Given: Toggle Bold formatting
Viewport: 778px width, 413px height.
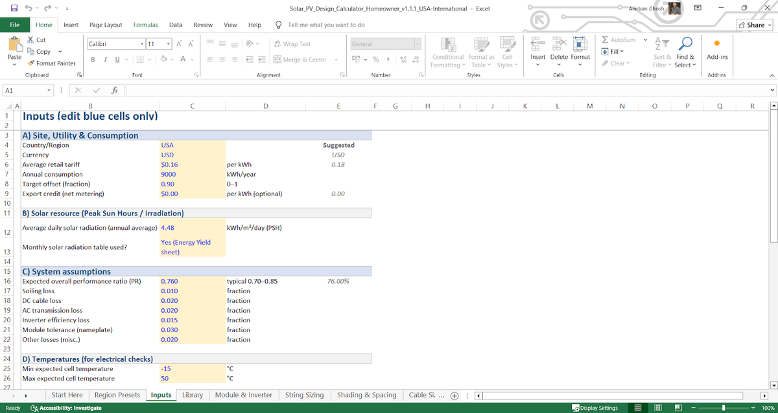Looking at the screenshot, I should [93, 60].
